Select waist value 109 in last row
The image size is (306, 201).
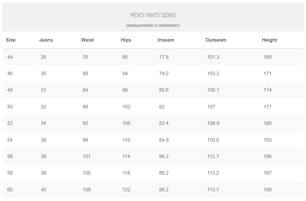(87, 189)
